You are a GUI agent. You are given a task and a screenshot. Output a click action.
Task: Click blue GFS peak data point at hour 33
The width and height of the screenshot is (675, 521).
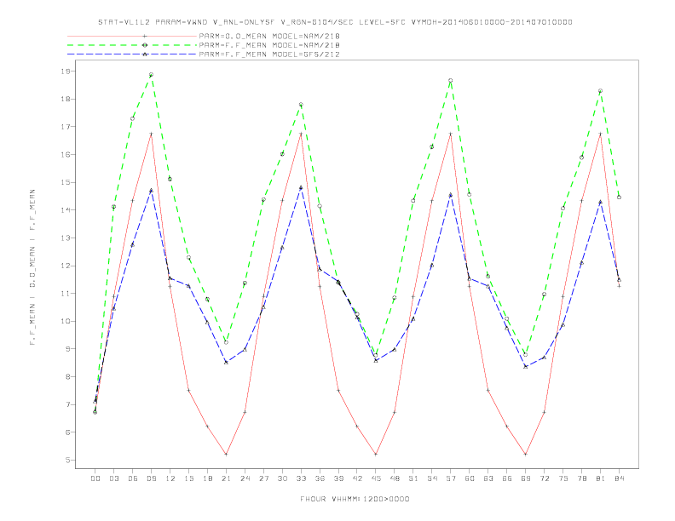(x=301, y=187)
